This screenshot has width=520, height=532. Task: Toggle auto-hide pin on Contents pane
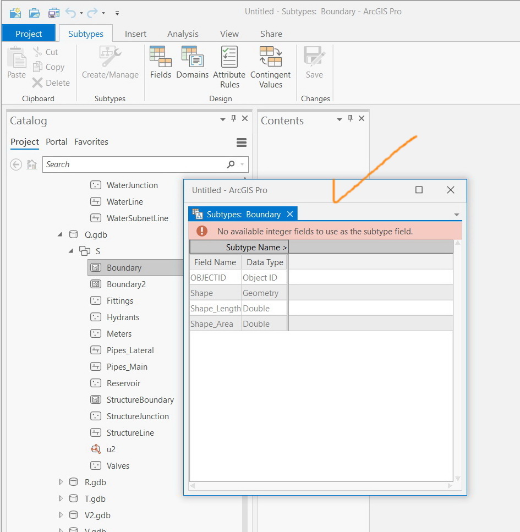point(351,118)
